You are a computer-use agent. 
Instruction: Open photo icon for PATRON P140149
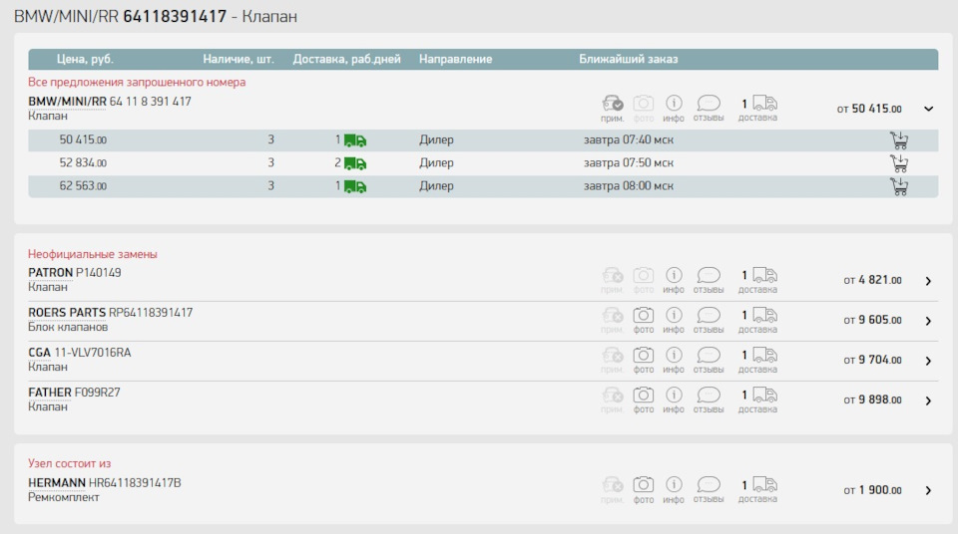(x=643, y=275)
